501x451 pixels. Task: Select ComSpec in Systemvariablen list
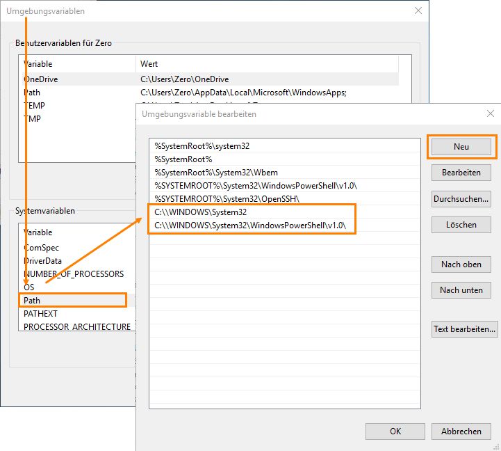point(77,248)
